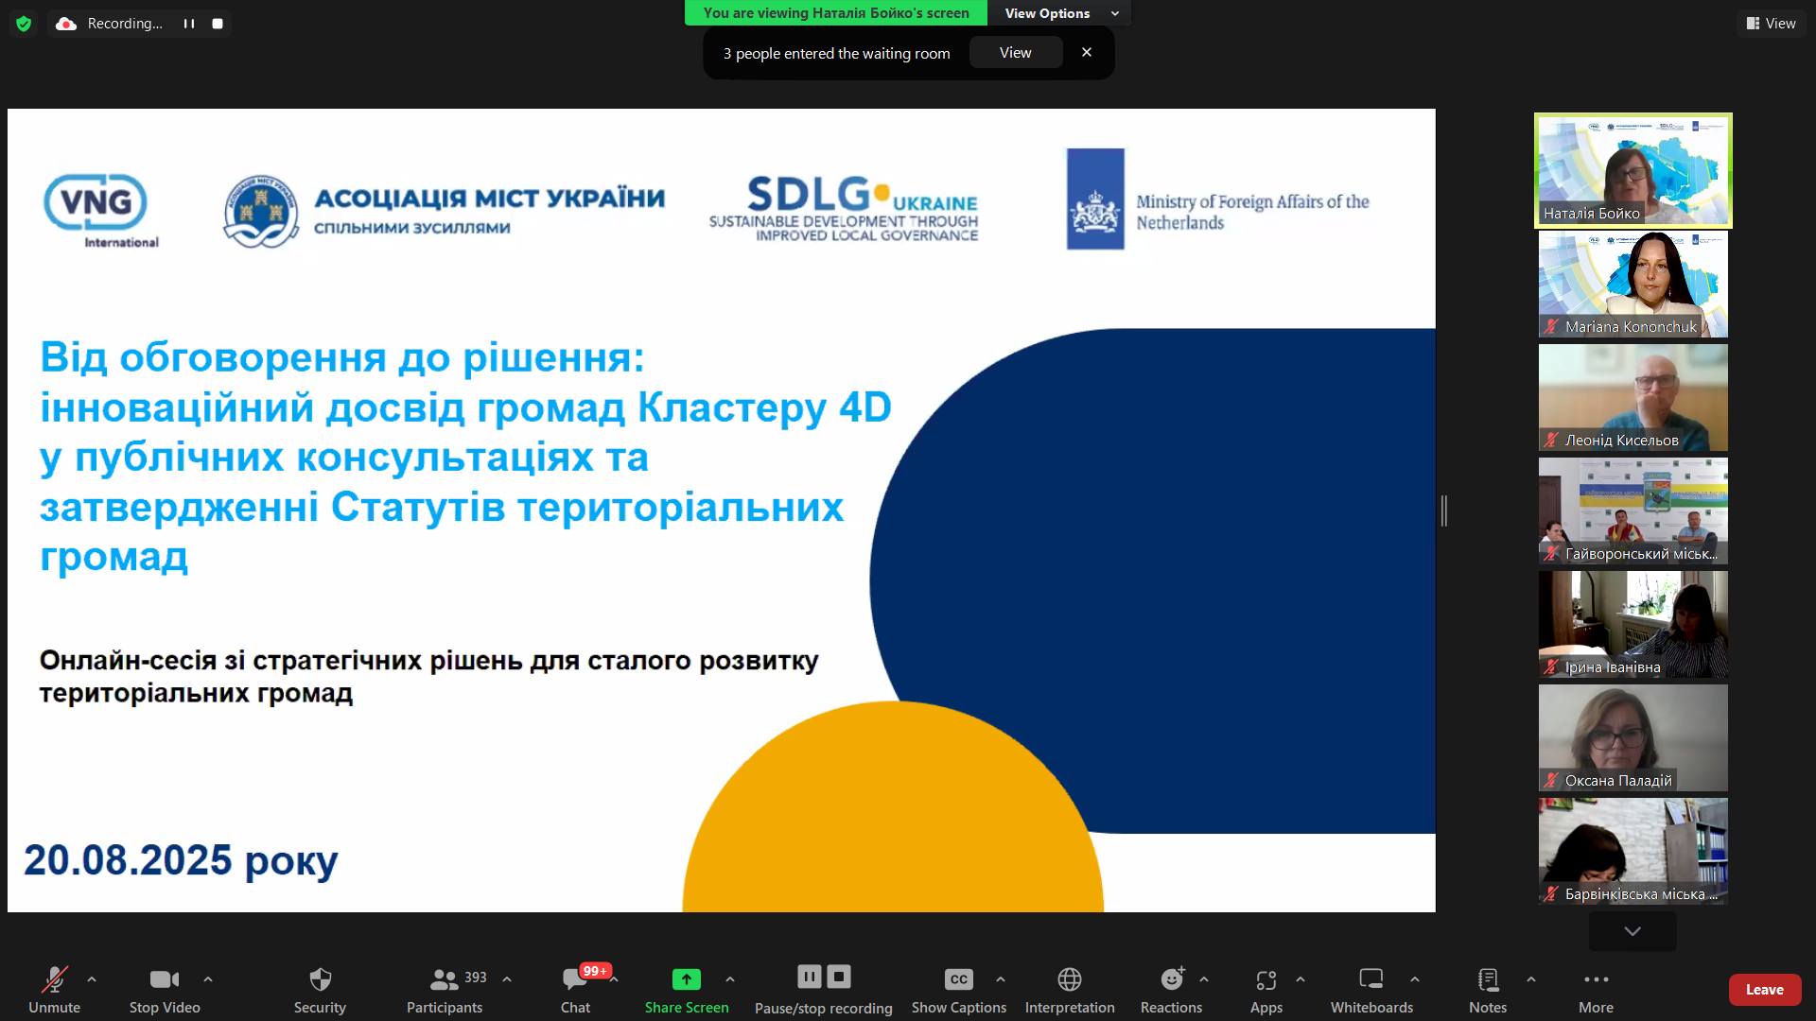The image size is (1816, 1021).
Task: Open the Participants panel icon
Action: tap(444, 979)
